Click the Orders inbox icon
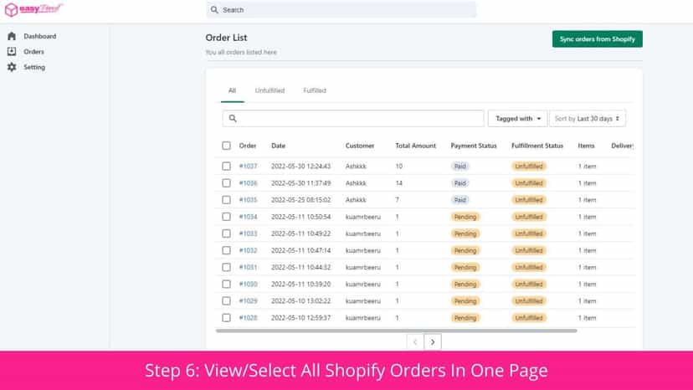The image size is (693, 390). 12,52
